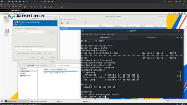This screenshot has width=187, height=105.
Task: Open the Dropbox icon in Windows taskbar
Action: point(41,1)
